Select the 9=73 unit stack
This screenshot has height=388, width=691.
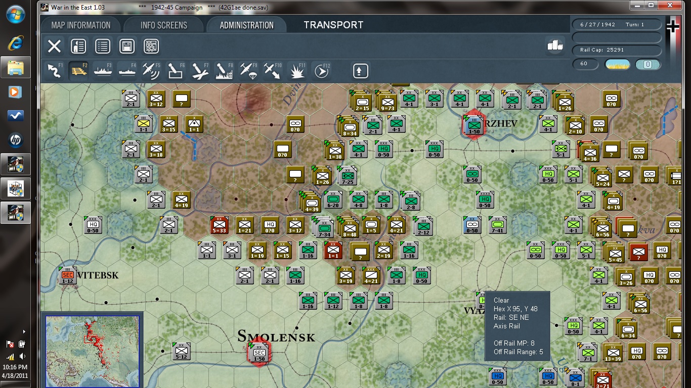tap(387, 101)
